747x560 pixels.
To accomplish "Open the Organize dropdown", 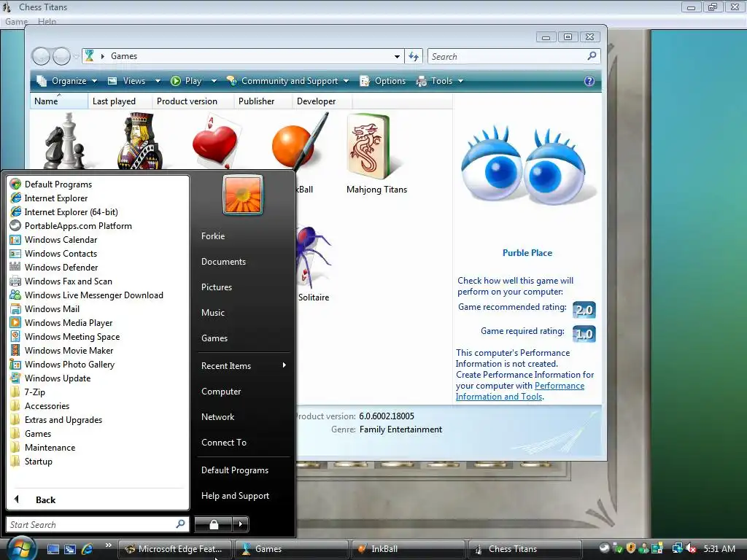I will [x=67, y=81].
